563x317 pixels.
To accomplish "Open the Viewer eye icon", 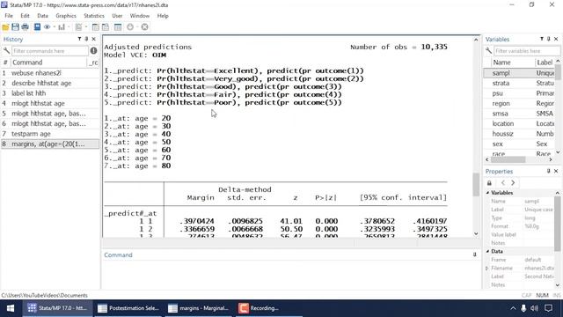I will pos(47,27).
